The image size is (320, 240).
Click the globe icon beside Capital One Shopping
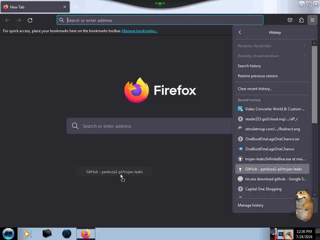(x=240, y=189)
